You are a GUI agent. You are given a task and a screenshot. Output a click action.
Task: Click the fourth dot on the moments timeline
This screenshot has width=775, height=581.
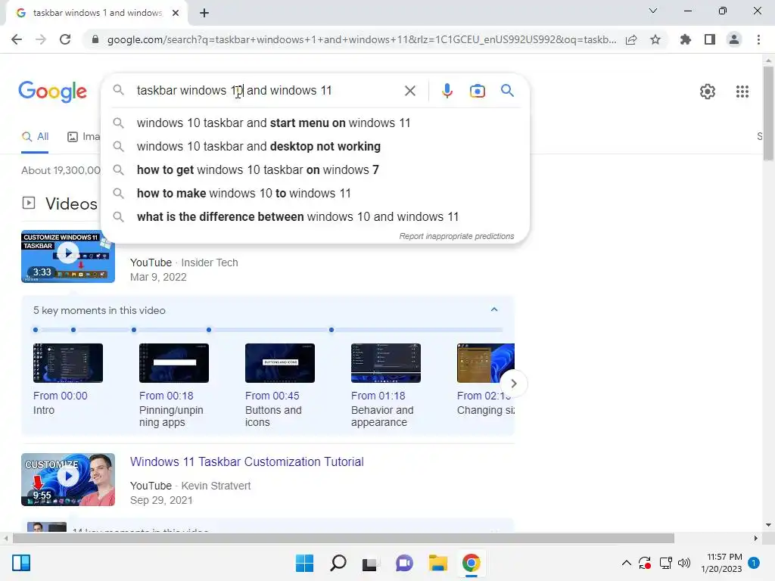tap(209, 330)
